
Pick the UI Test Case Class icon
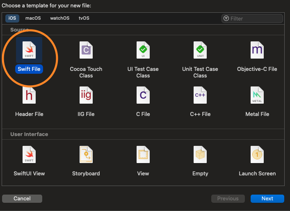coord(143,50)
